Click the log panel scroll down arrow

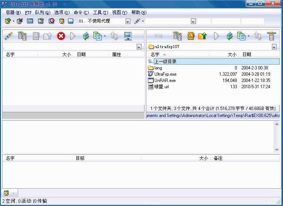point(277,150)
